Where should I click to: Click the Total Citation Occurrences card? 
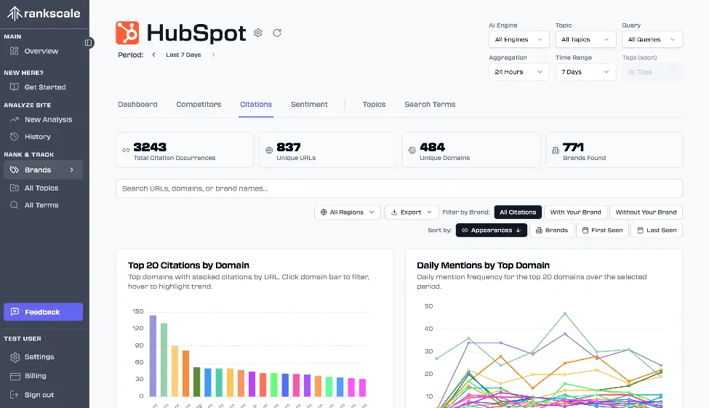[185, 150]
